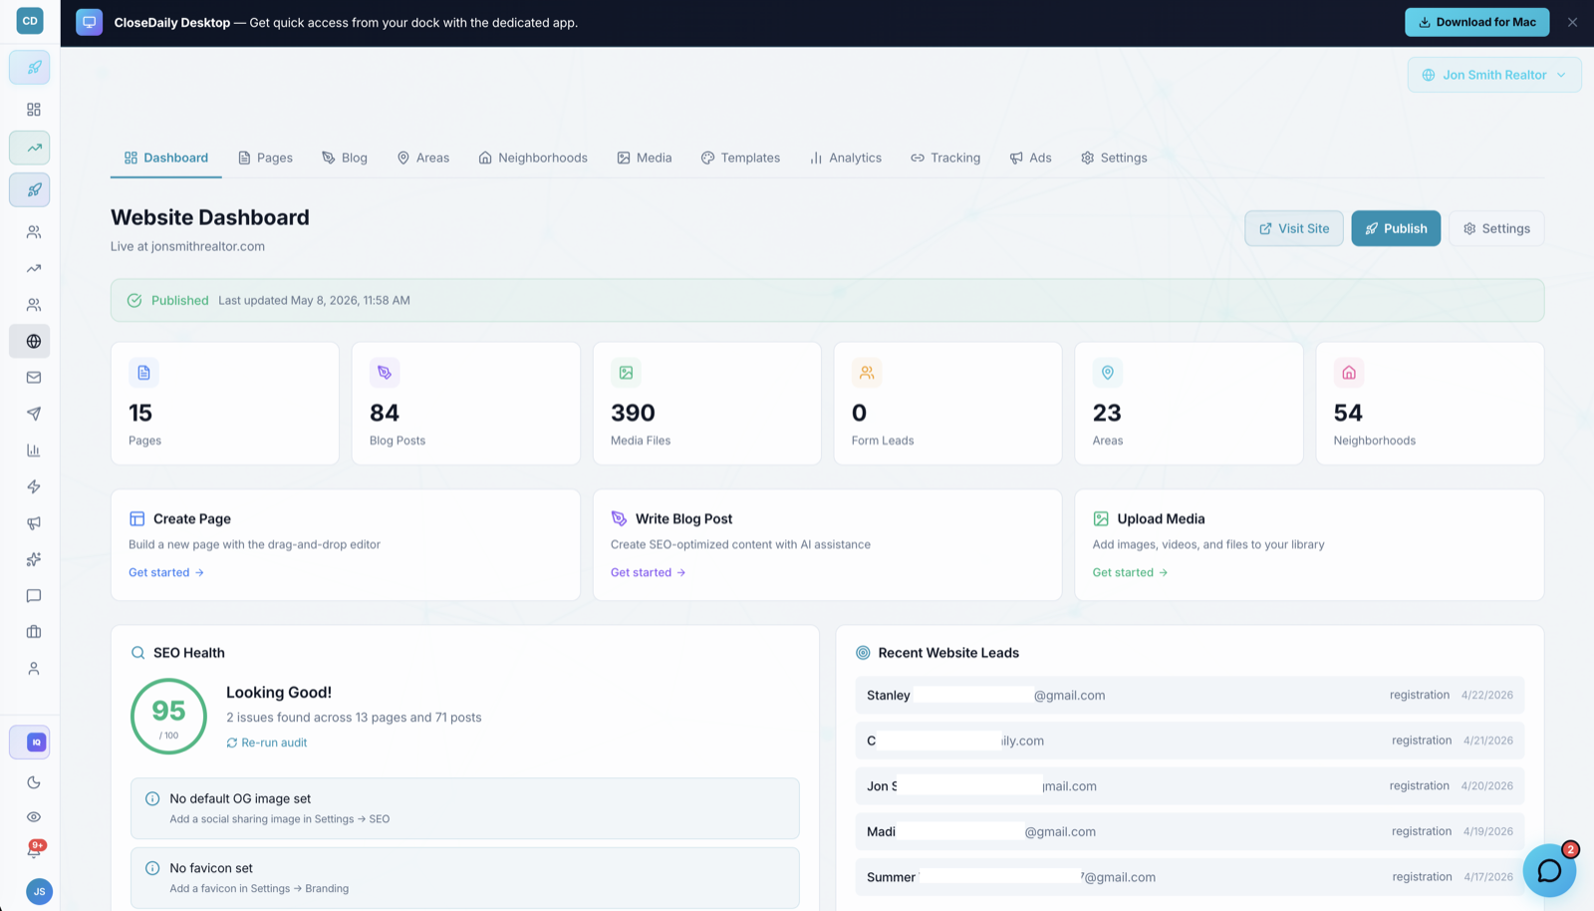Click the Blog Posts card pen icon
This screenshot has width=1594, height=911.
(x=385, y=373)
